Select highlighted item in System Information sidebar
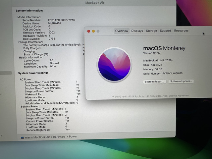The image size is (212, 159). [x=6, y=73]
